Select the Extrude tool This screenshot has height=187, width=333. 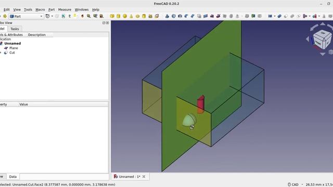[167, 16]
